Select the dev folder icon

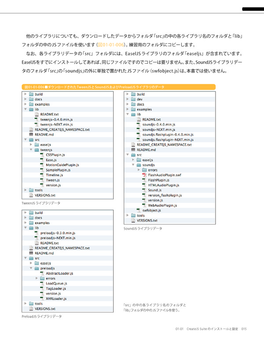point(133,99)
